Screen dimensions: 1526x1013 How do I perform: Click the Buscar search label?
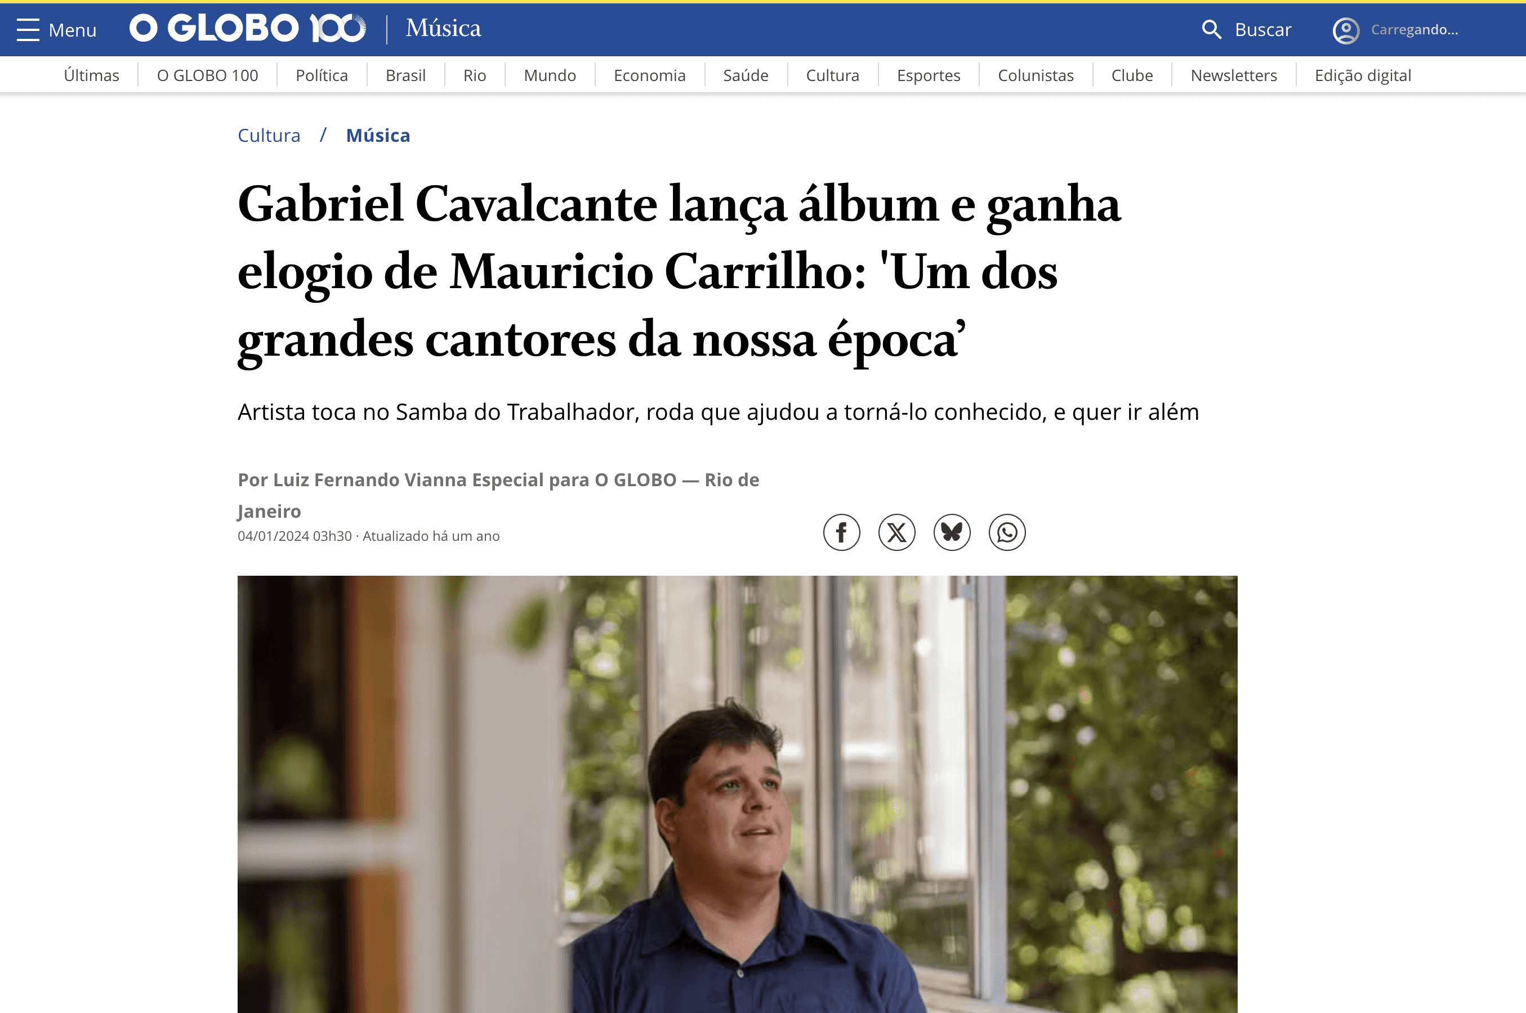[1263, 30]
